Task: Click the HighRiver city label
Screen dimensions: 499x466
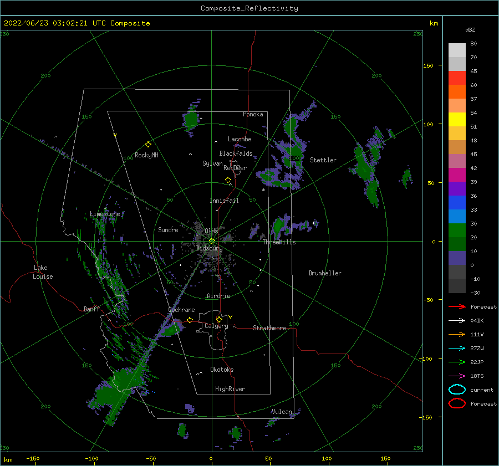Action: click(230, 389)
